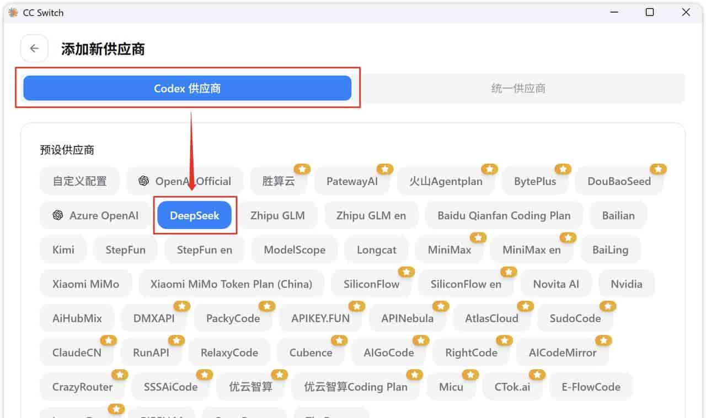Choose the RunAPI provider
Screen dimensions: 706x418
coord(151,352)
